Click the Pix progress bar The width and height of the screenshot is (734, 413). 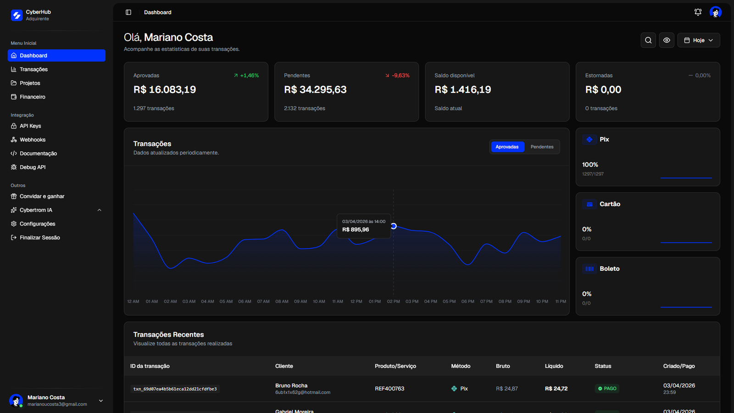686,178
